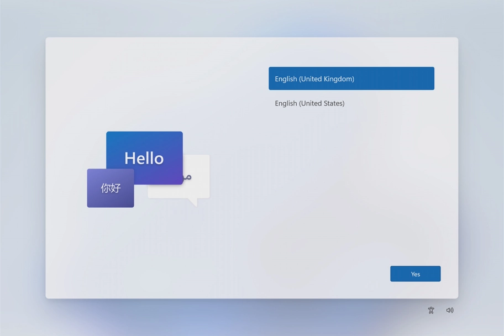Click the Arabic text in speech bubble
The width and height of the screenshot is (504, 336).
click(187, 177)
